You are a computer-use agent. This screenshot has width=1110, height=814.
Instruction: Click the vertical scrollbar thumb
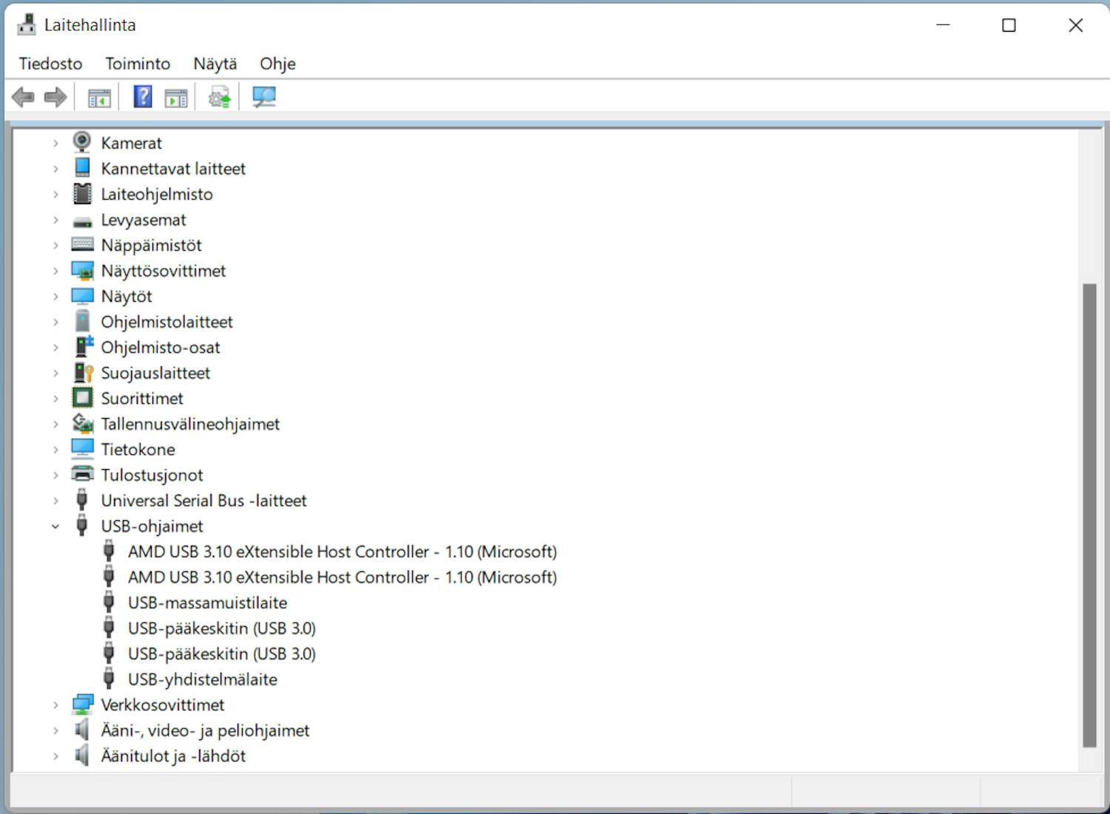click(x=1089, y=514)
